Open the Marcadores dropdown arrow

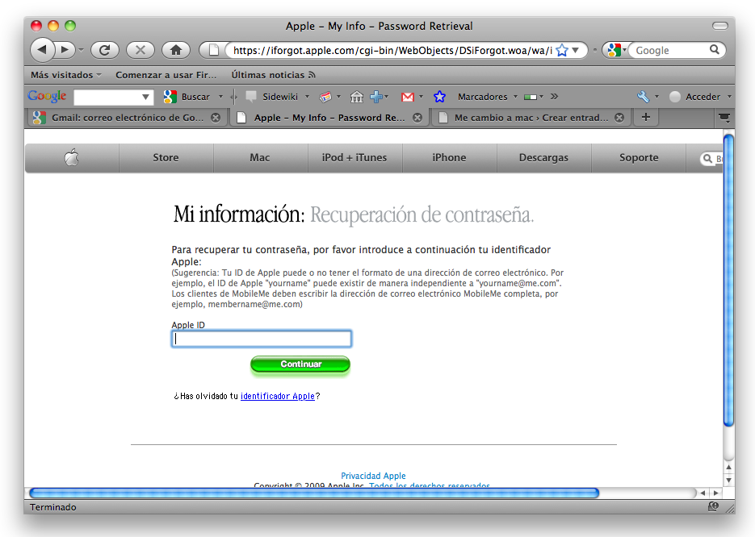515,97
